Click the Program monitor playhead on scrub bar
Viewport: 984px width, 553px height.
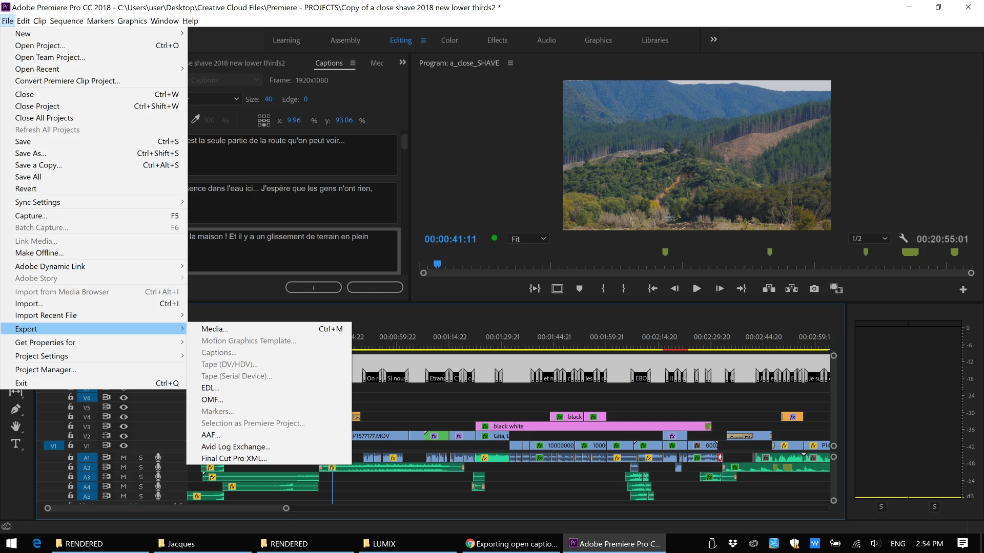[437, 264]
